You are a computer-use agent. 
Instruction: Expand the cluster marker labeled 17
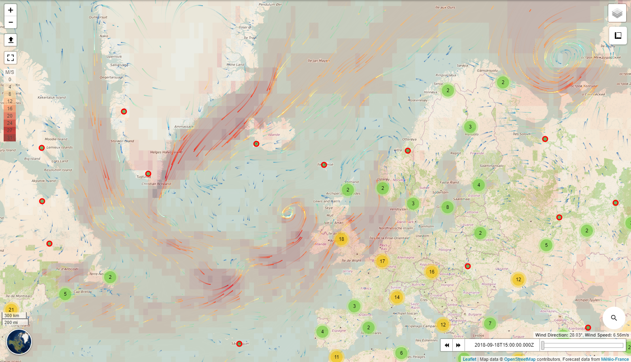[x=382, y=261]
